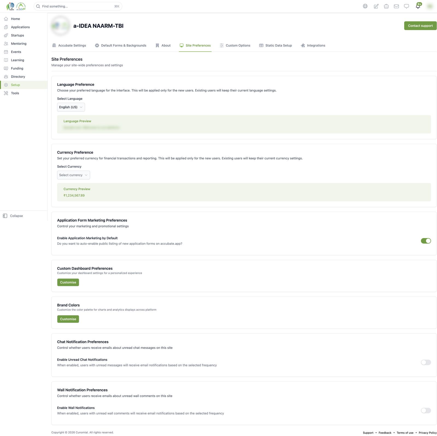Screen dimensions: 437x436
Task: Click the user avatar in top right
Action: point(430,6)
